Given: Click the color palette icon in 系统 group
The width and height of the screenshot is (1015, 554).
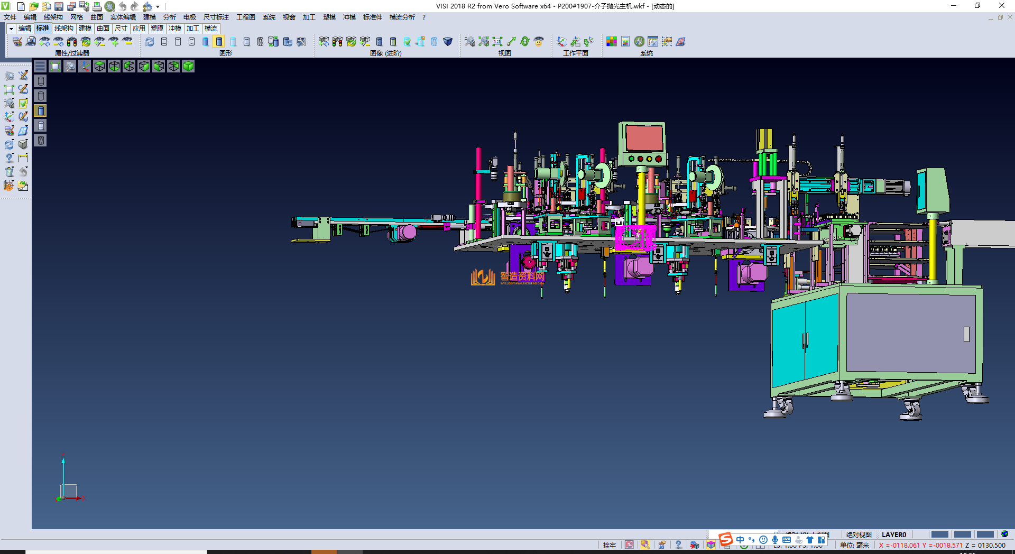Looking at the screenshot, I should tap(612, 42).
